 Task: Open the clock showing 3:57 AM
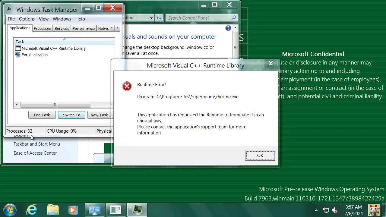point(353,210)
